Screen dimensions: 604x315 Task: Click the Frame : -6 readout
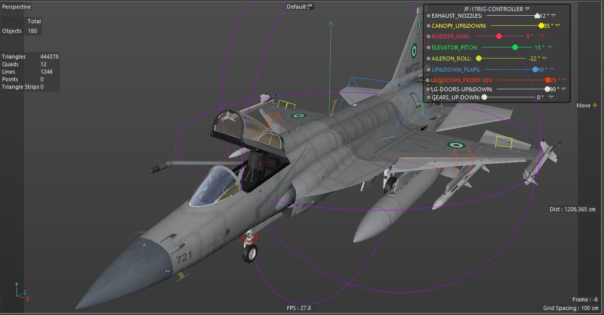[585, 300]
